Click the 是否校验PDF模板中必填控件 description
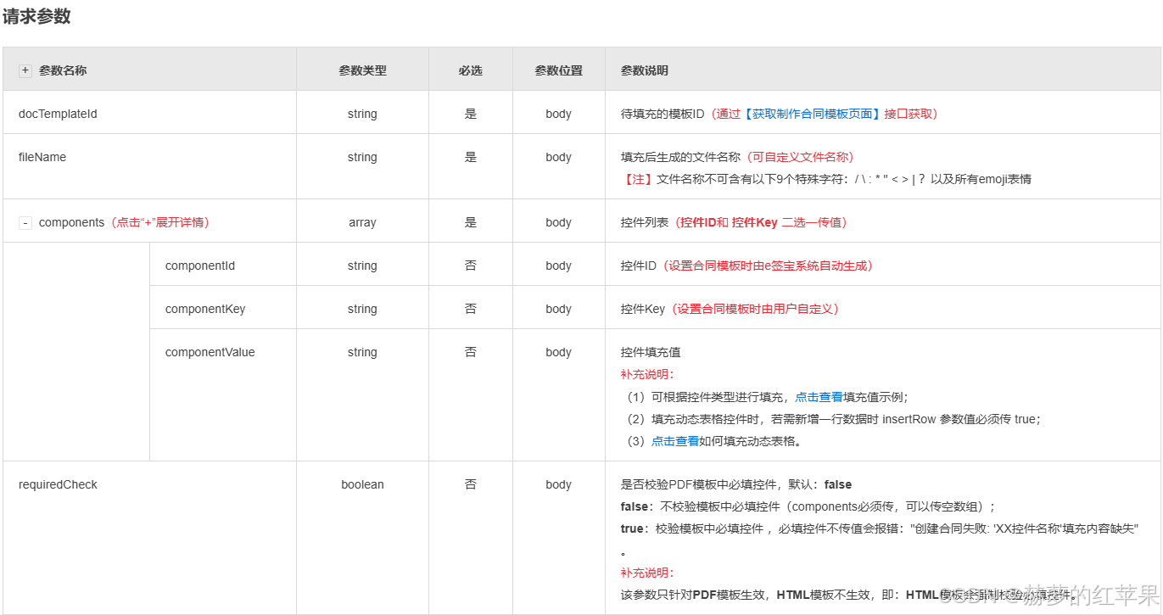Viewport: 1163px width, 615px height. pyautogui.click(x=736, y=484)
